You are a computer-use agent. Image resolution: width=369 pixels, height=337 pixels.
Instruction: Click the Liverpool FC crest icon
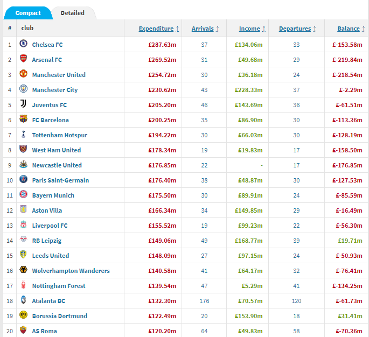(23, 224)
